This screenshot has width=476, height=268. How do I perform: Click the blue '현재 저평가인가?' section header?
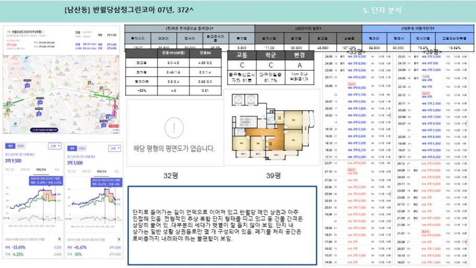pos(418,28)
